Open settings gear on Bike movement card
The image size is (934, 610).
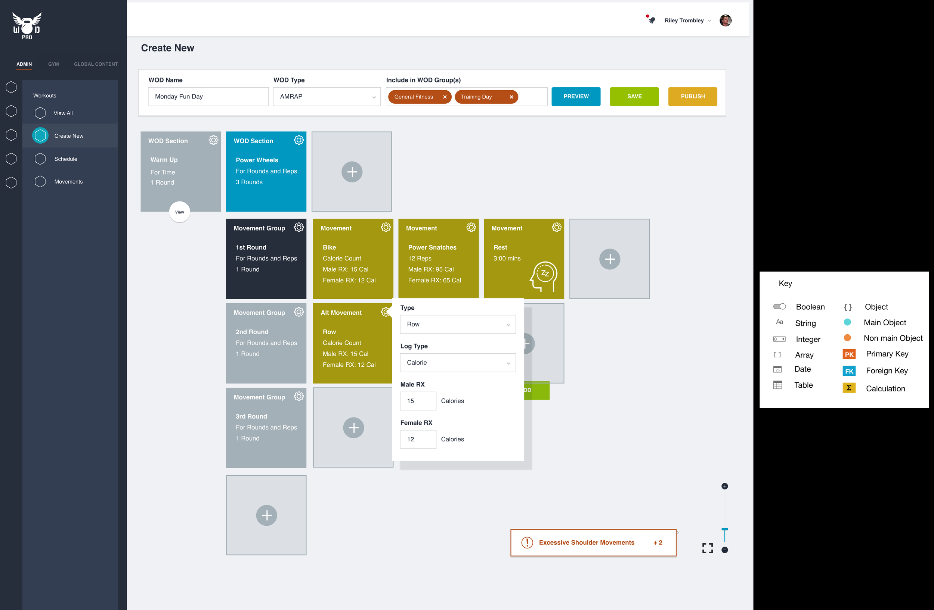click(x=386, y=228)
